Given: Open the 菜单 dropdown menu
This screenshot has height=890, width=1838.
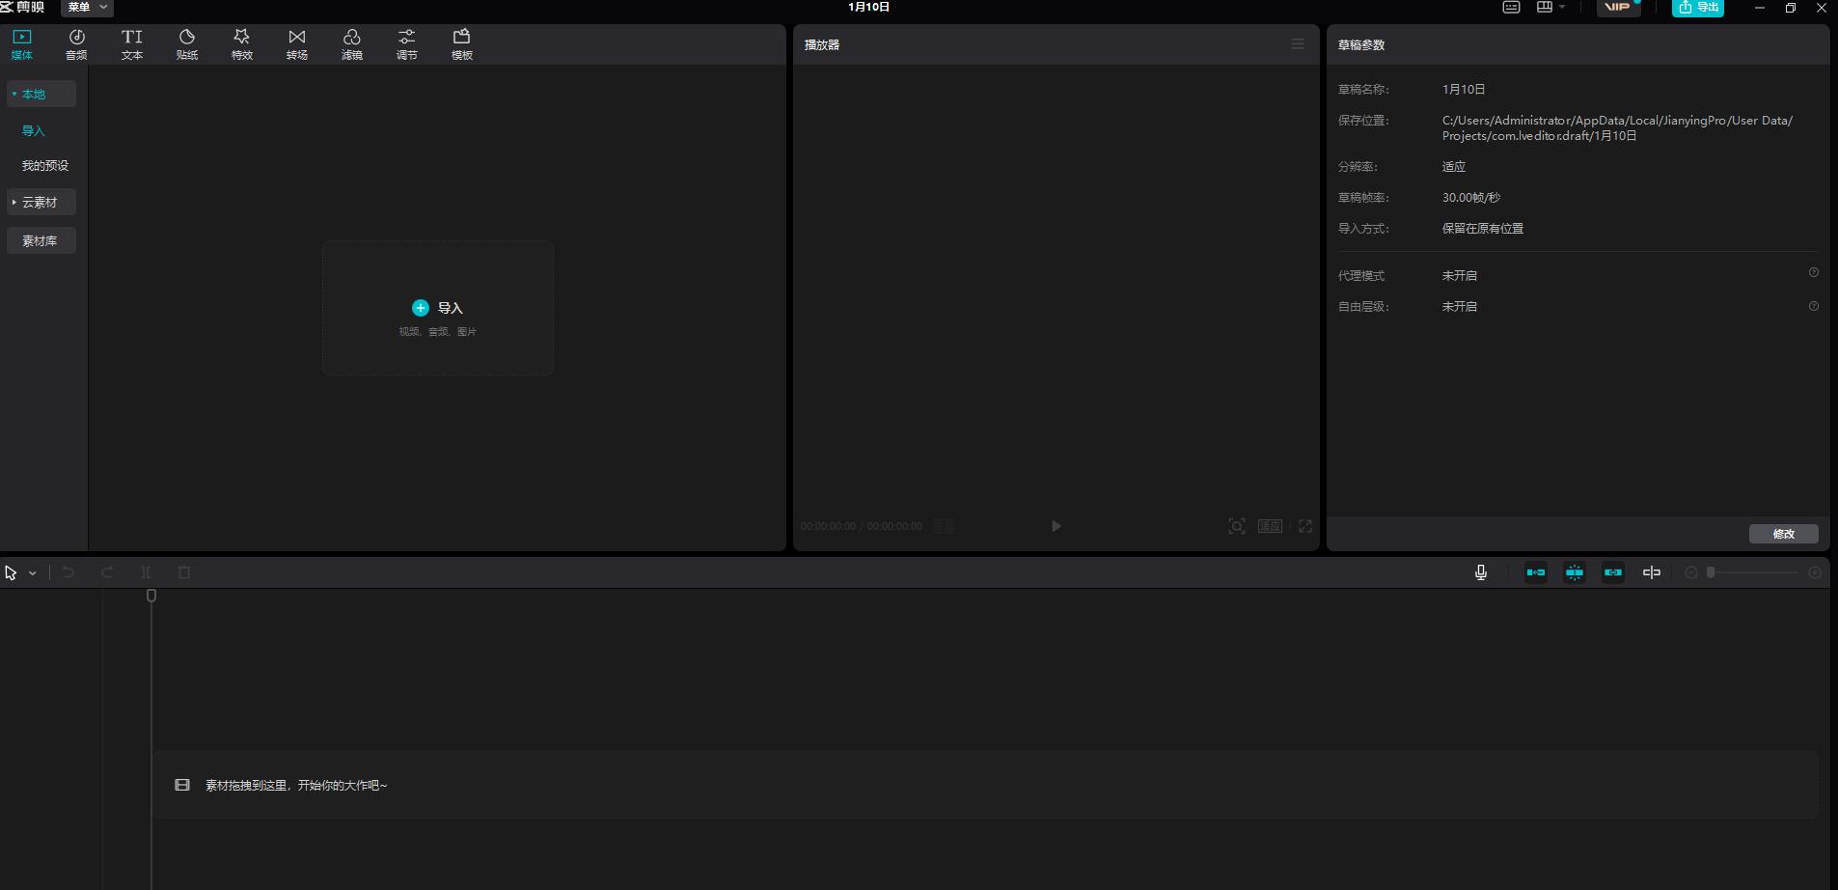Looking at the screenshot, I should tap(87, 8).
